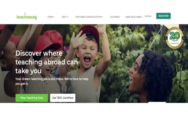Click the 20 years anniversary badge
Viewport: 188px width, 114px height.
[x=175, y=38]
